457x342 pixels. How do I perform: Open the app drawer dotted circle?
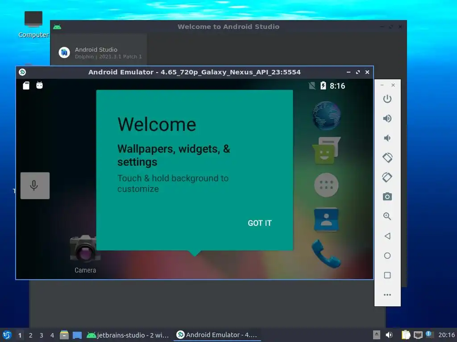(326, 185)
